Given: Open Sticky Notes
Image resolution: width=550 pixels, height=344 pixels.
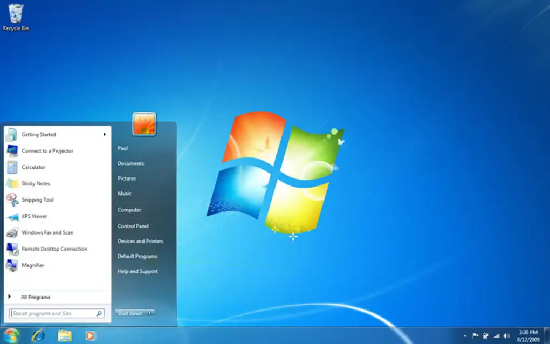Looking at the screenshot, I should pos(36,183).
